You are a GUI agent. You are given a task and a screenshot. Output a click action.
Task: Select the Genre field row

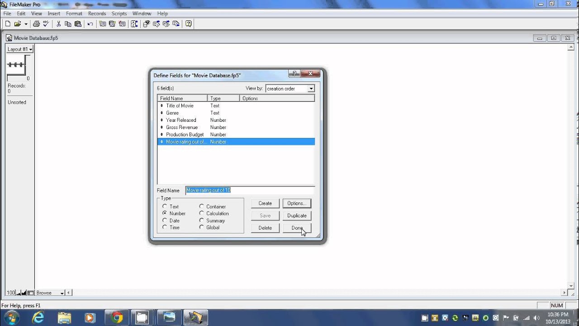pos(236,113)
